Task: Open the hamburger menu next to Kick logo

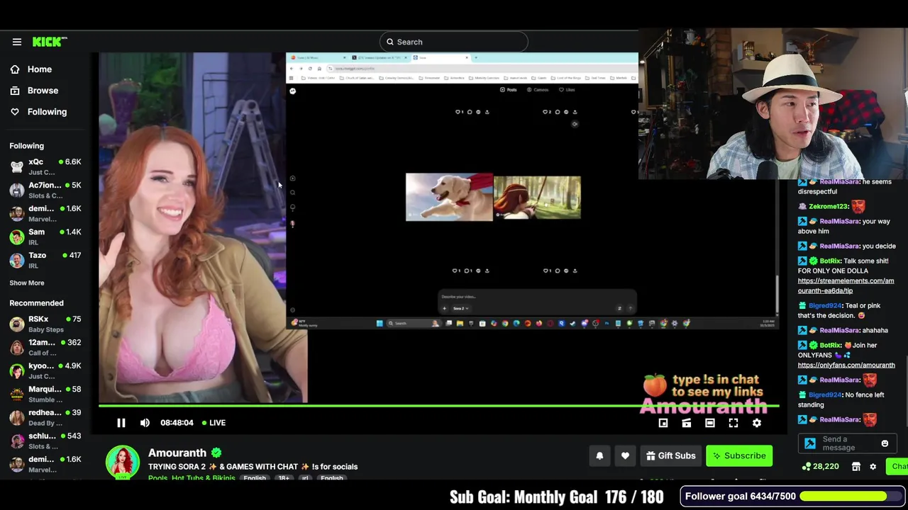Action: 17,42
